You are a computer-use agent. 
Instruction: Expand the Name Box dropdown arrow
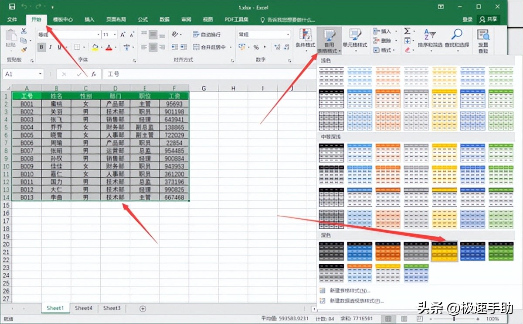(x=41, y=74)
